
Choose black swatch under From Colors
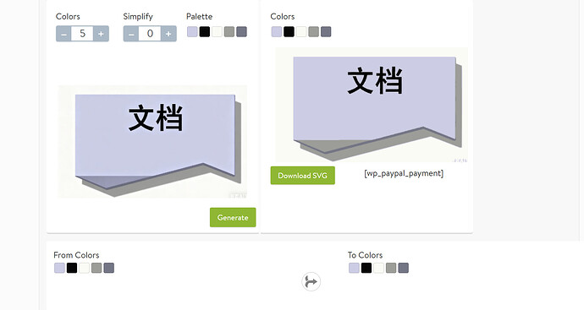point(72,268)
